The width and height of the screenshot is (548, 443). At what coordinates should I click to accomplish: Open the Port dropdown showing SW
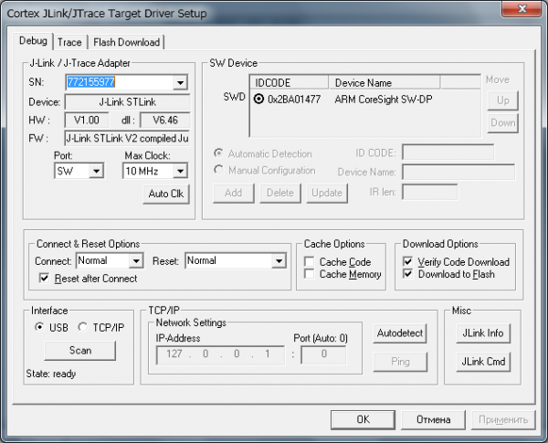[97, 171]
